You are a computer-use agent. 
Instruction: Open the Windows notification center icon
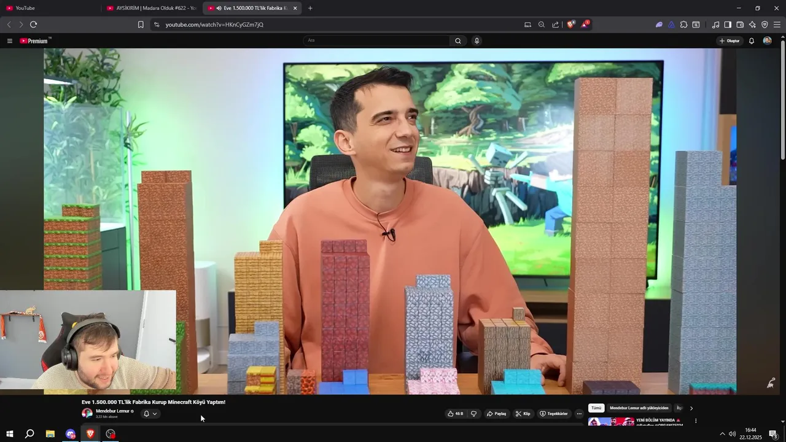pos(774,434)
